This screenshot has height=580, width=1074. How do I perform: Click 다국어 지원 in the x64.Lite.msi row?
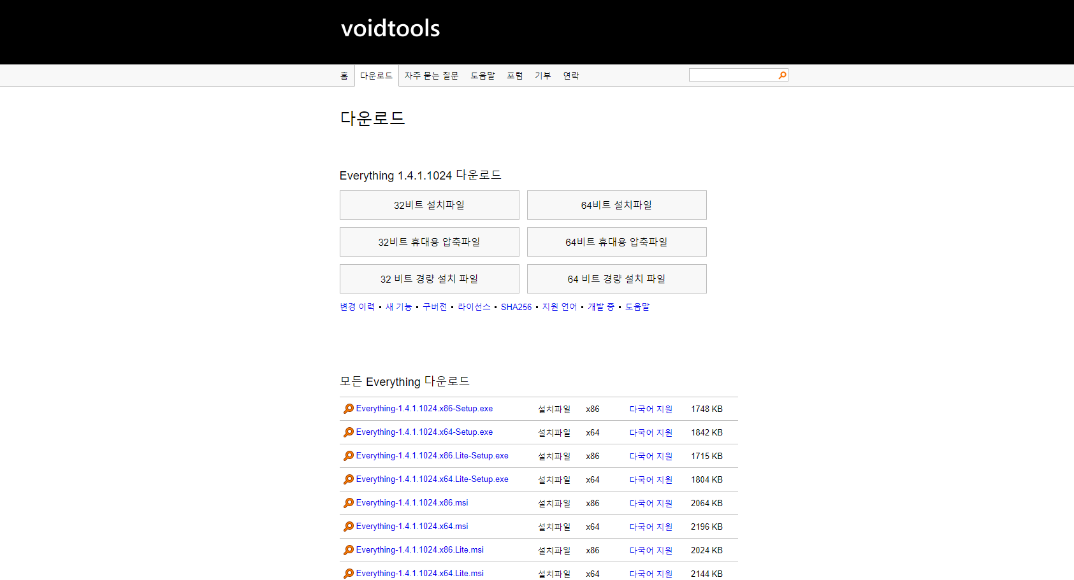click(651, 574)
